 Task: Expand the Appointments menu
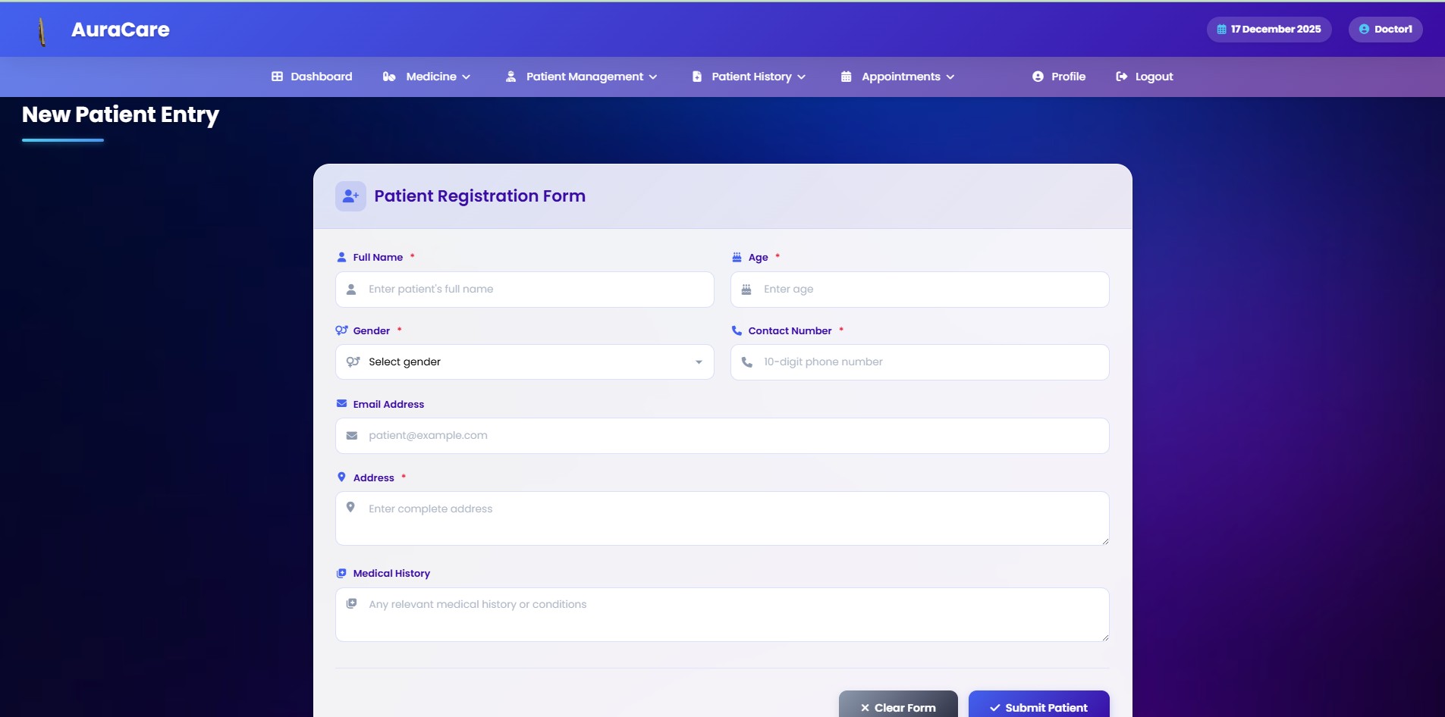point(899,77)
